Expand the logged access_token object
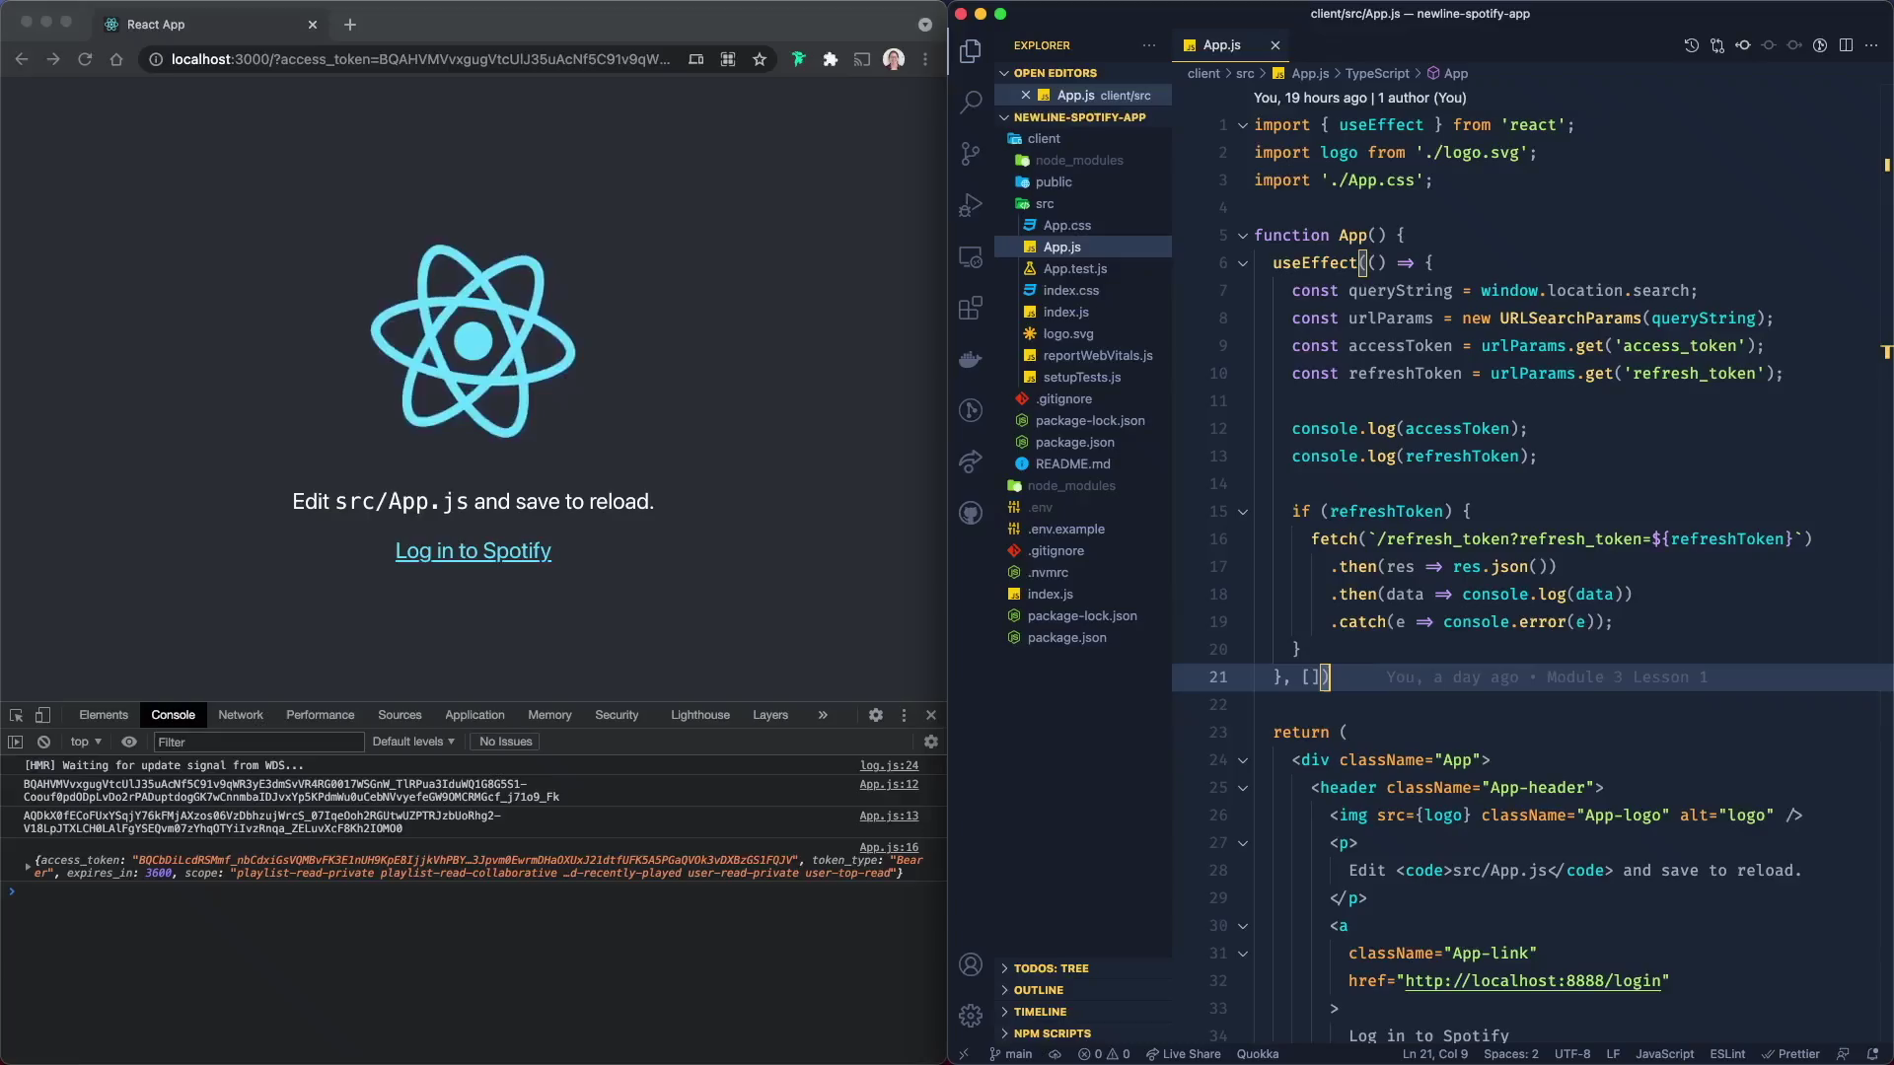This screenshot has width=1894, height=1065. click(x=28, y=867)
